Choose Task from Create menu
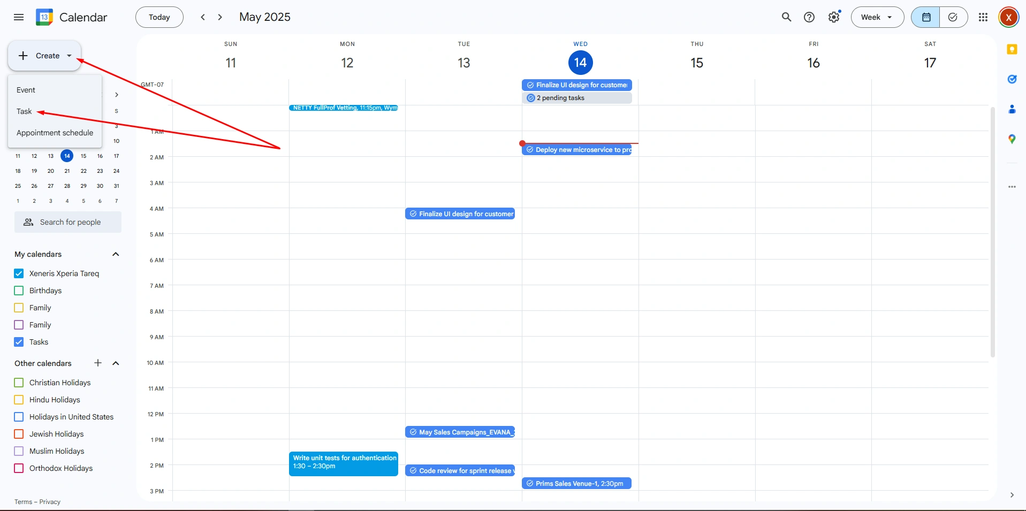The height and width of the screenshot is (511, 1026). tap(24, 111)
